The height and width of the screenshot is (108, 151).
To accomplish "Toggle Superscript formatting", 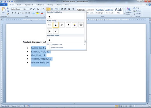I will 29,13.
